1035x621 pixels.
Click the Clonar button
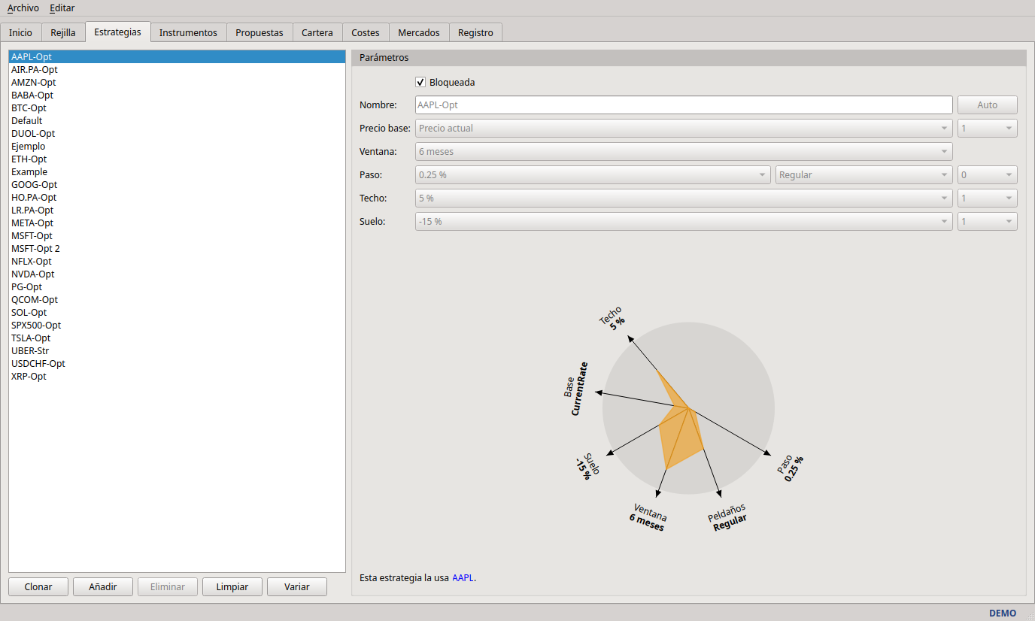[x=38, y=586]
